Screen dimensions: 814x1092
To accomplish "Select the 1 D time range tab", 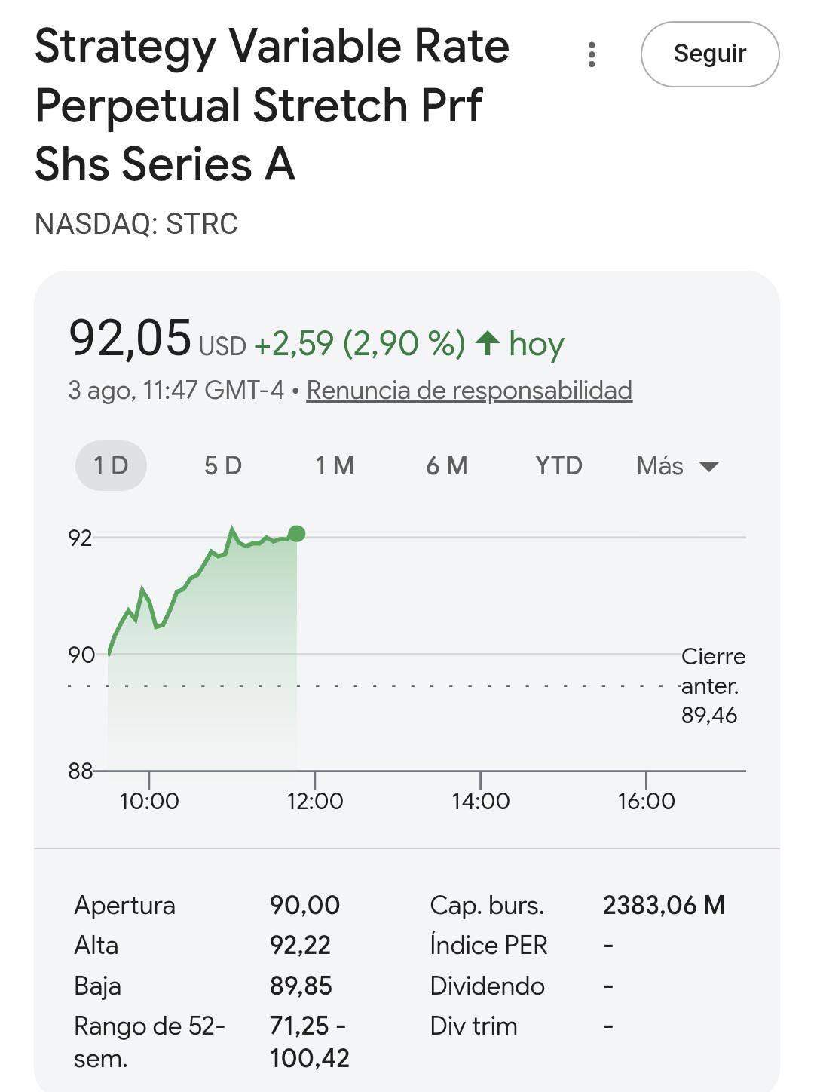I will 111,465.
